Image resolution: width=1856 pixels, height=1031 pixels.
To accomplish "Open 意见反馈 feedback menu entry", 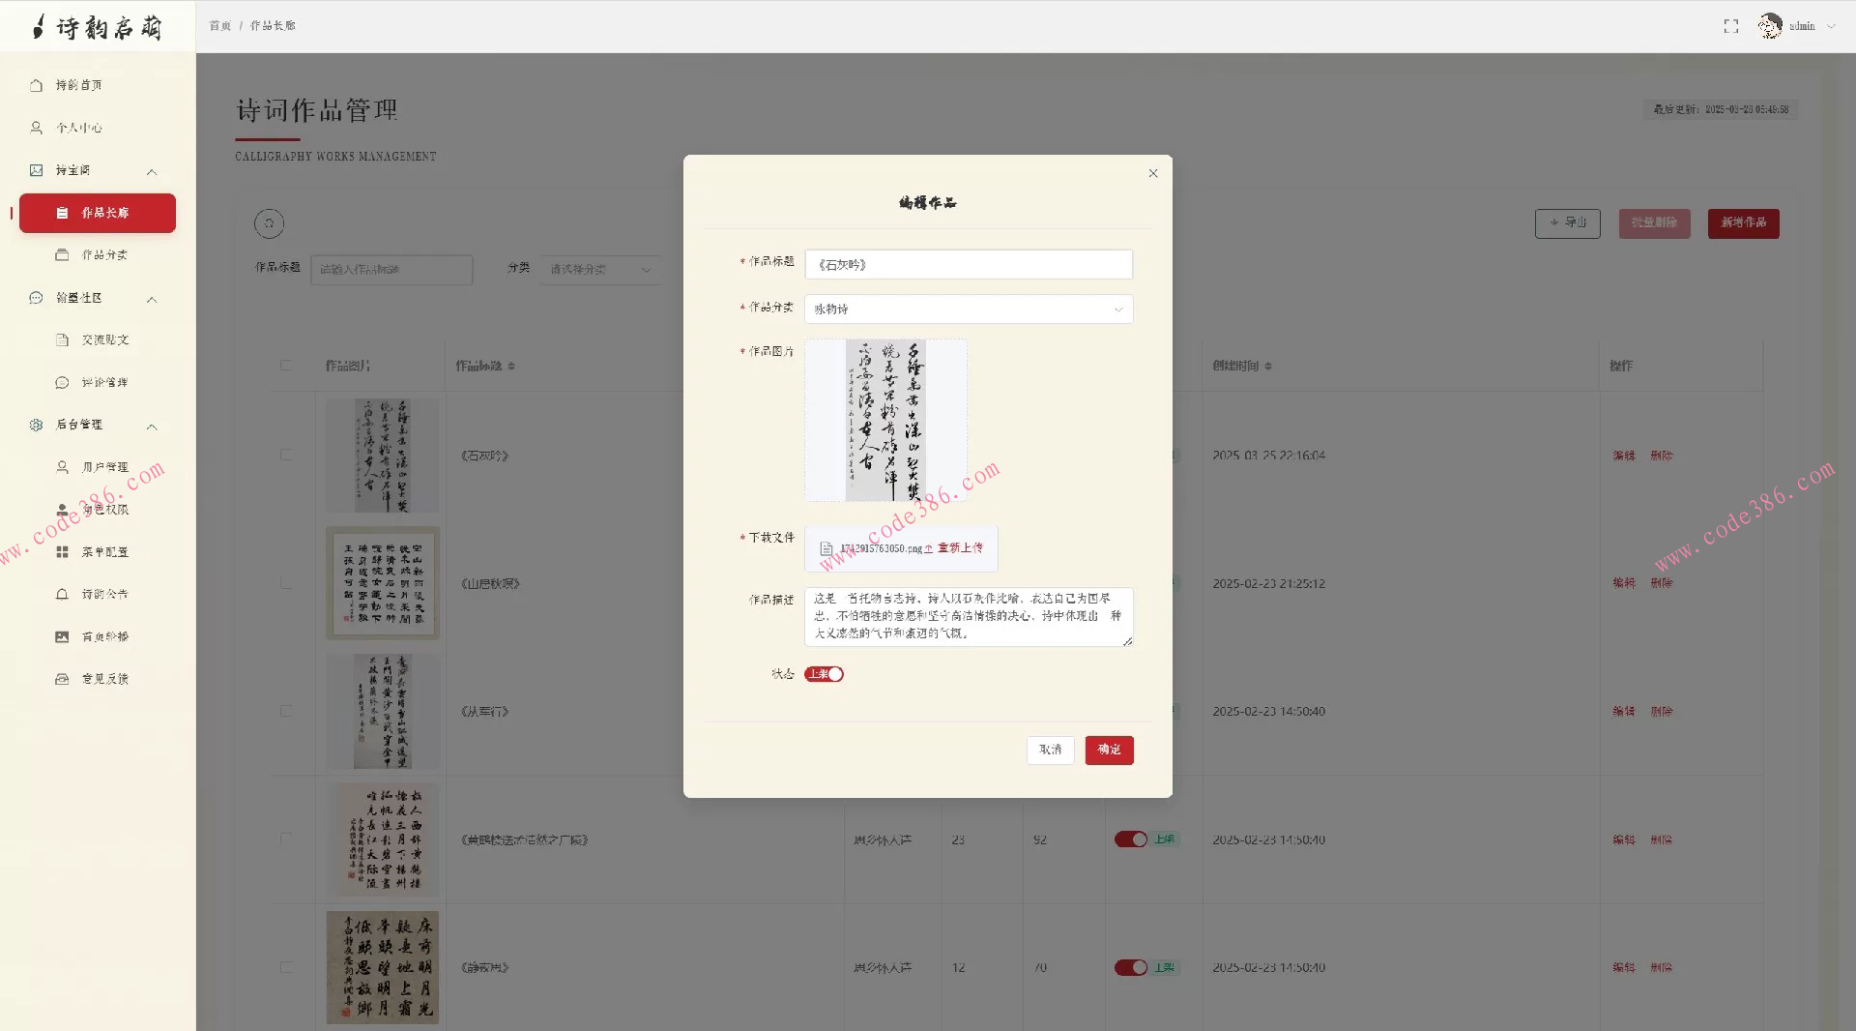I will click(x=101, y=678).
